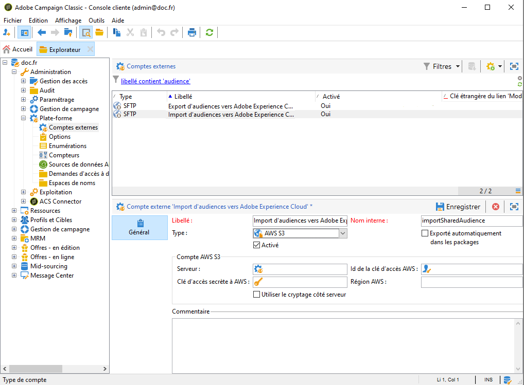The image size is (524, 385).
Task: Click the user connection icon in toolbar
Action: (x=6, y=32)
